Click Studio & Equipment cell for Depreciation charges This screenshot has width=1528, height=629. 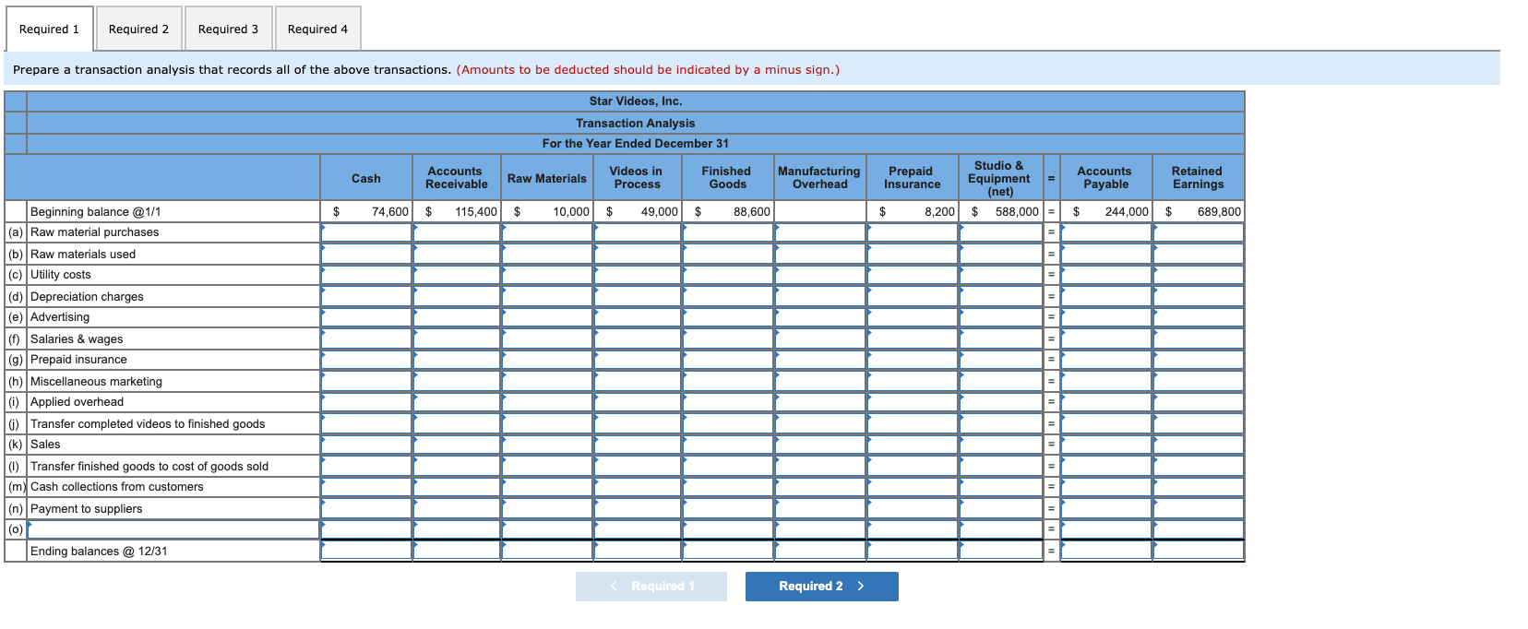1001,296
